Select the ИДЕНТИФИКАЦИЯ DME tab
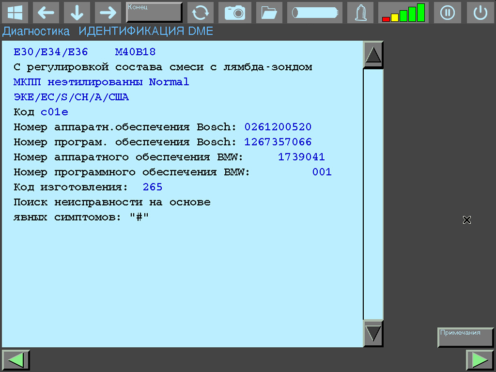Image resolution: width=496 pixels, height=372 pixels. tap(144, 31)
